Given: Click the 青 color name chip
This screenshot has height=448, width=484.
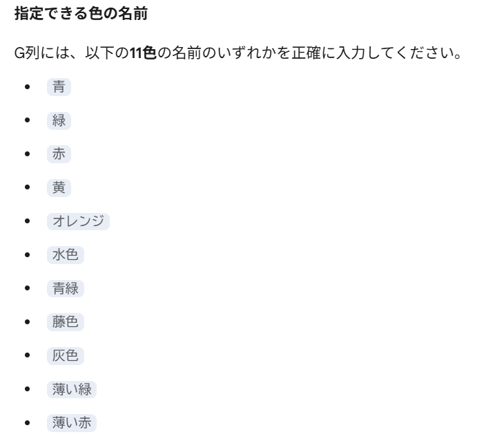Looking at the screenshot, I should click(x=59, y=88).
